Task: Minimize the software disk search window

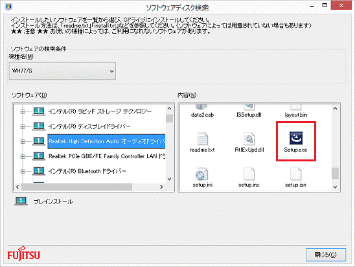Action: click(312, 6)
